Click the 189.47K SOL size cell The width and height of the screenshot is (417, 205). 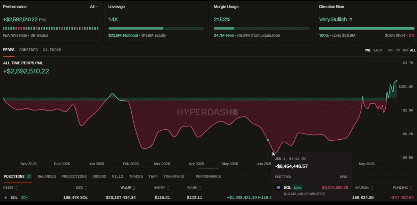pyautogui.click(x=76, y=197)
